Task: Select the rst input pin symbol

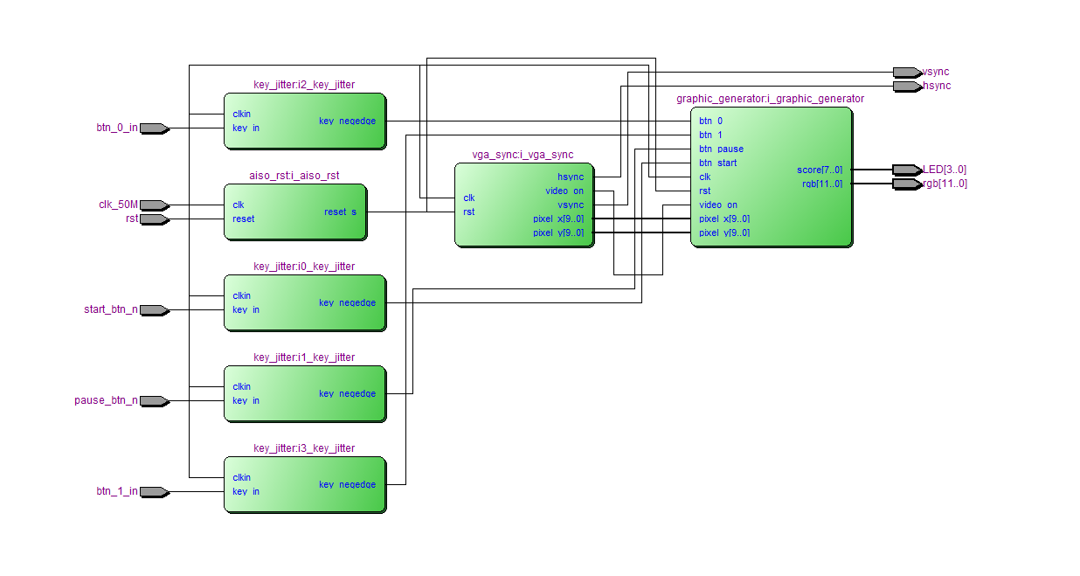Action: (154, 219)
